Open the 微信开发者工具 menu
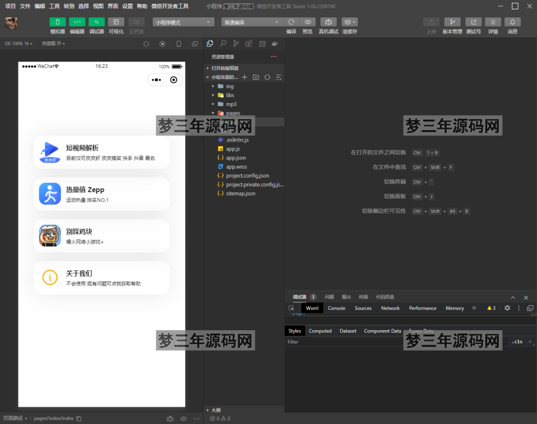This screenshot has width=537, height=424. pyautogui.click(x=170, y=6)
